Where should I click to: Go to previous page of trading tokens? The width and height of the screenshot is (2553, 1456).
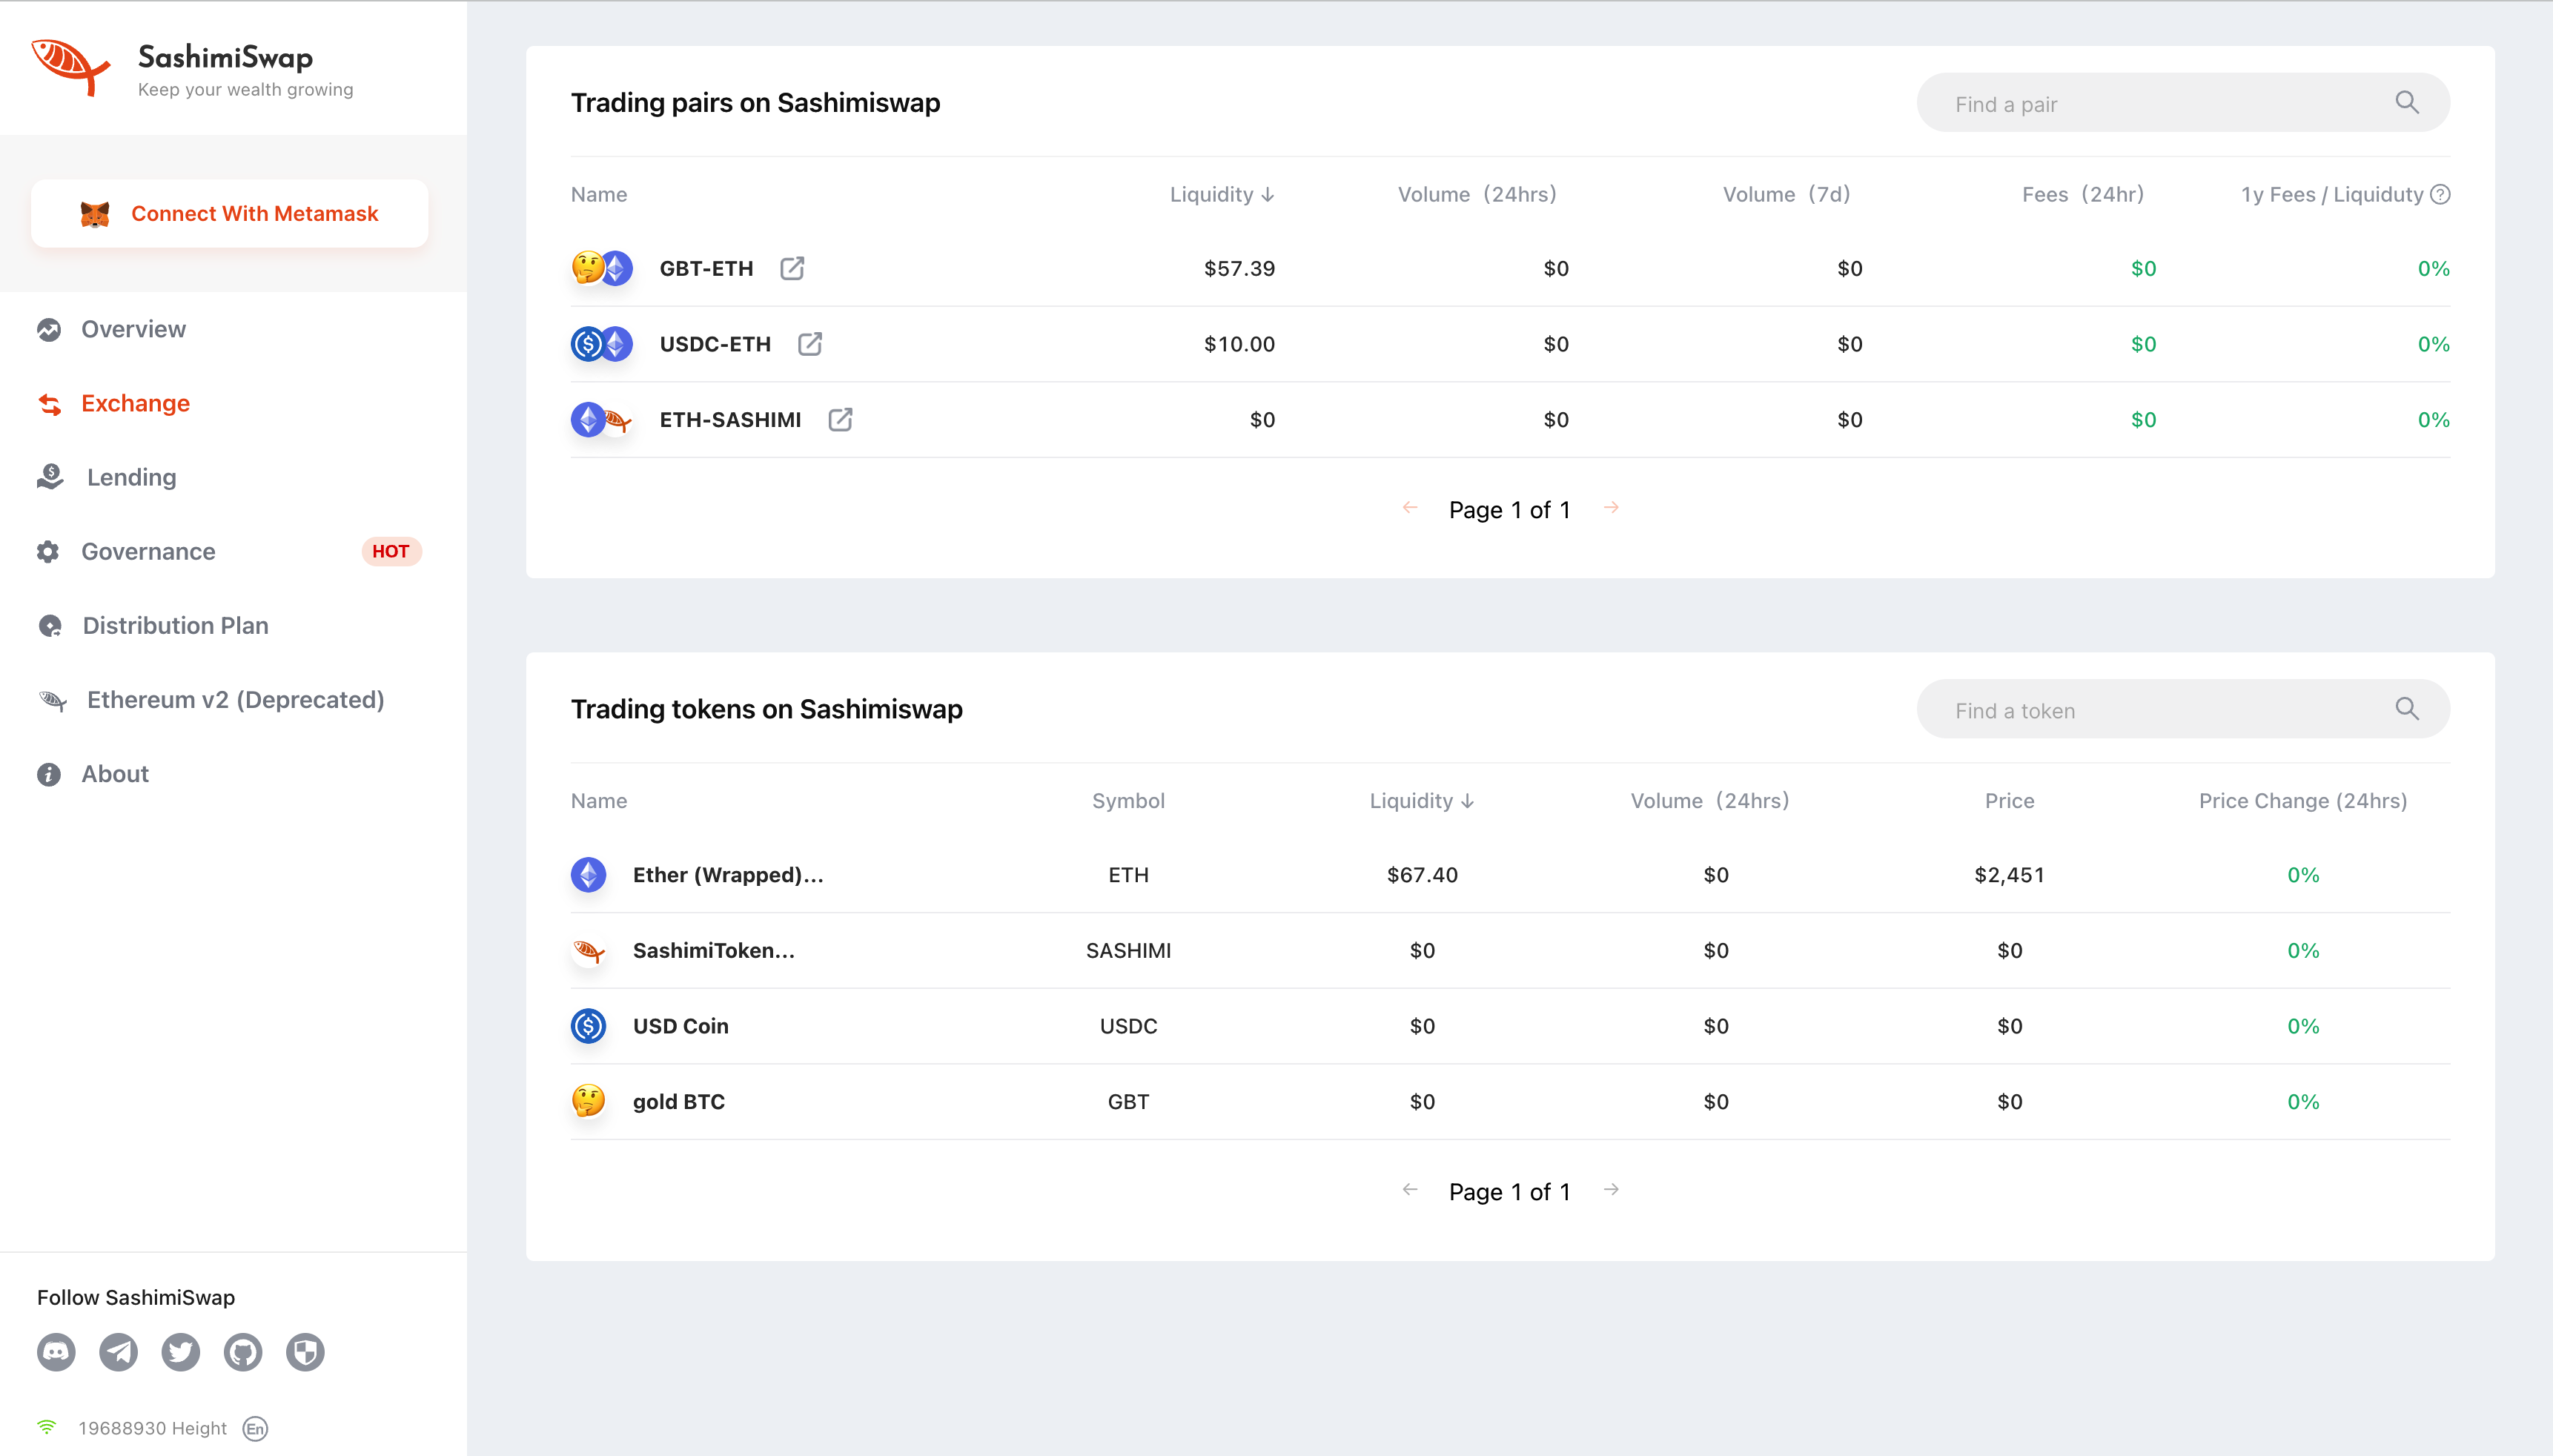(1409, 1190)
